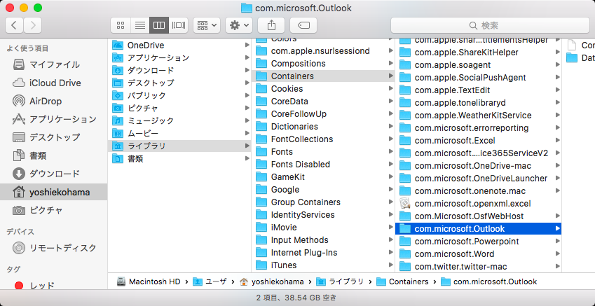Click Containers in the path bar
The width and height of the screenshot is (595, 306).
(402, 281)
